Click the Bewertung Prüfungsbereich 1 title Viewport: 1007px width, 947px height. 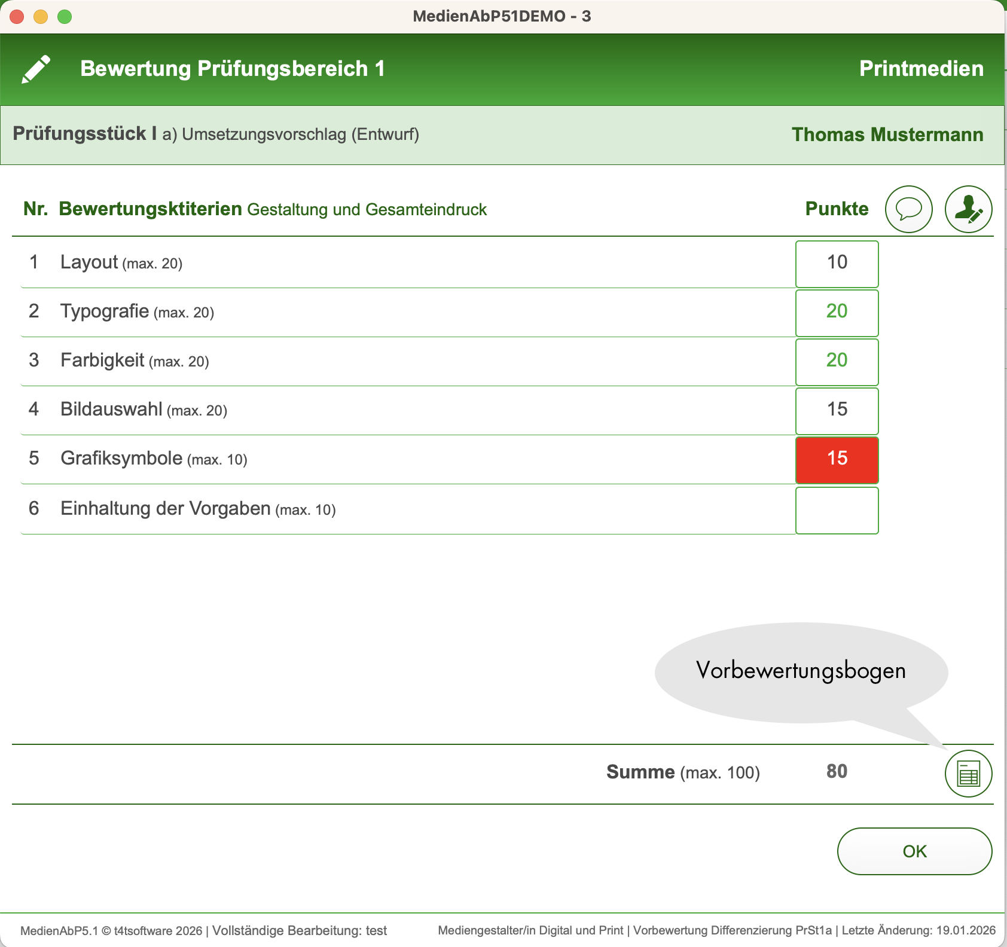(233, 69)
